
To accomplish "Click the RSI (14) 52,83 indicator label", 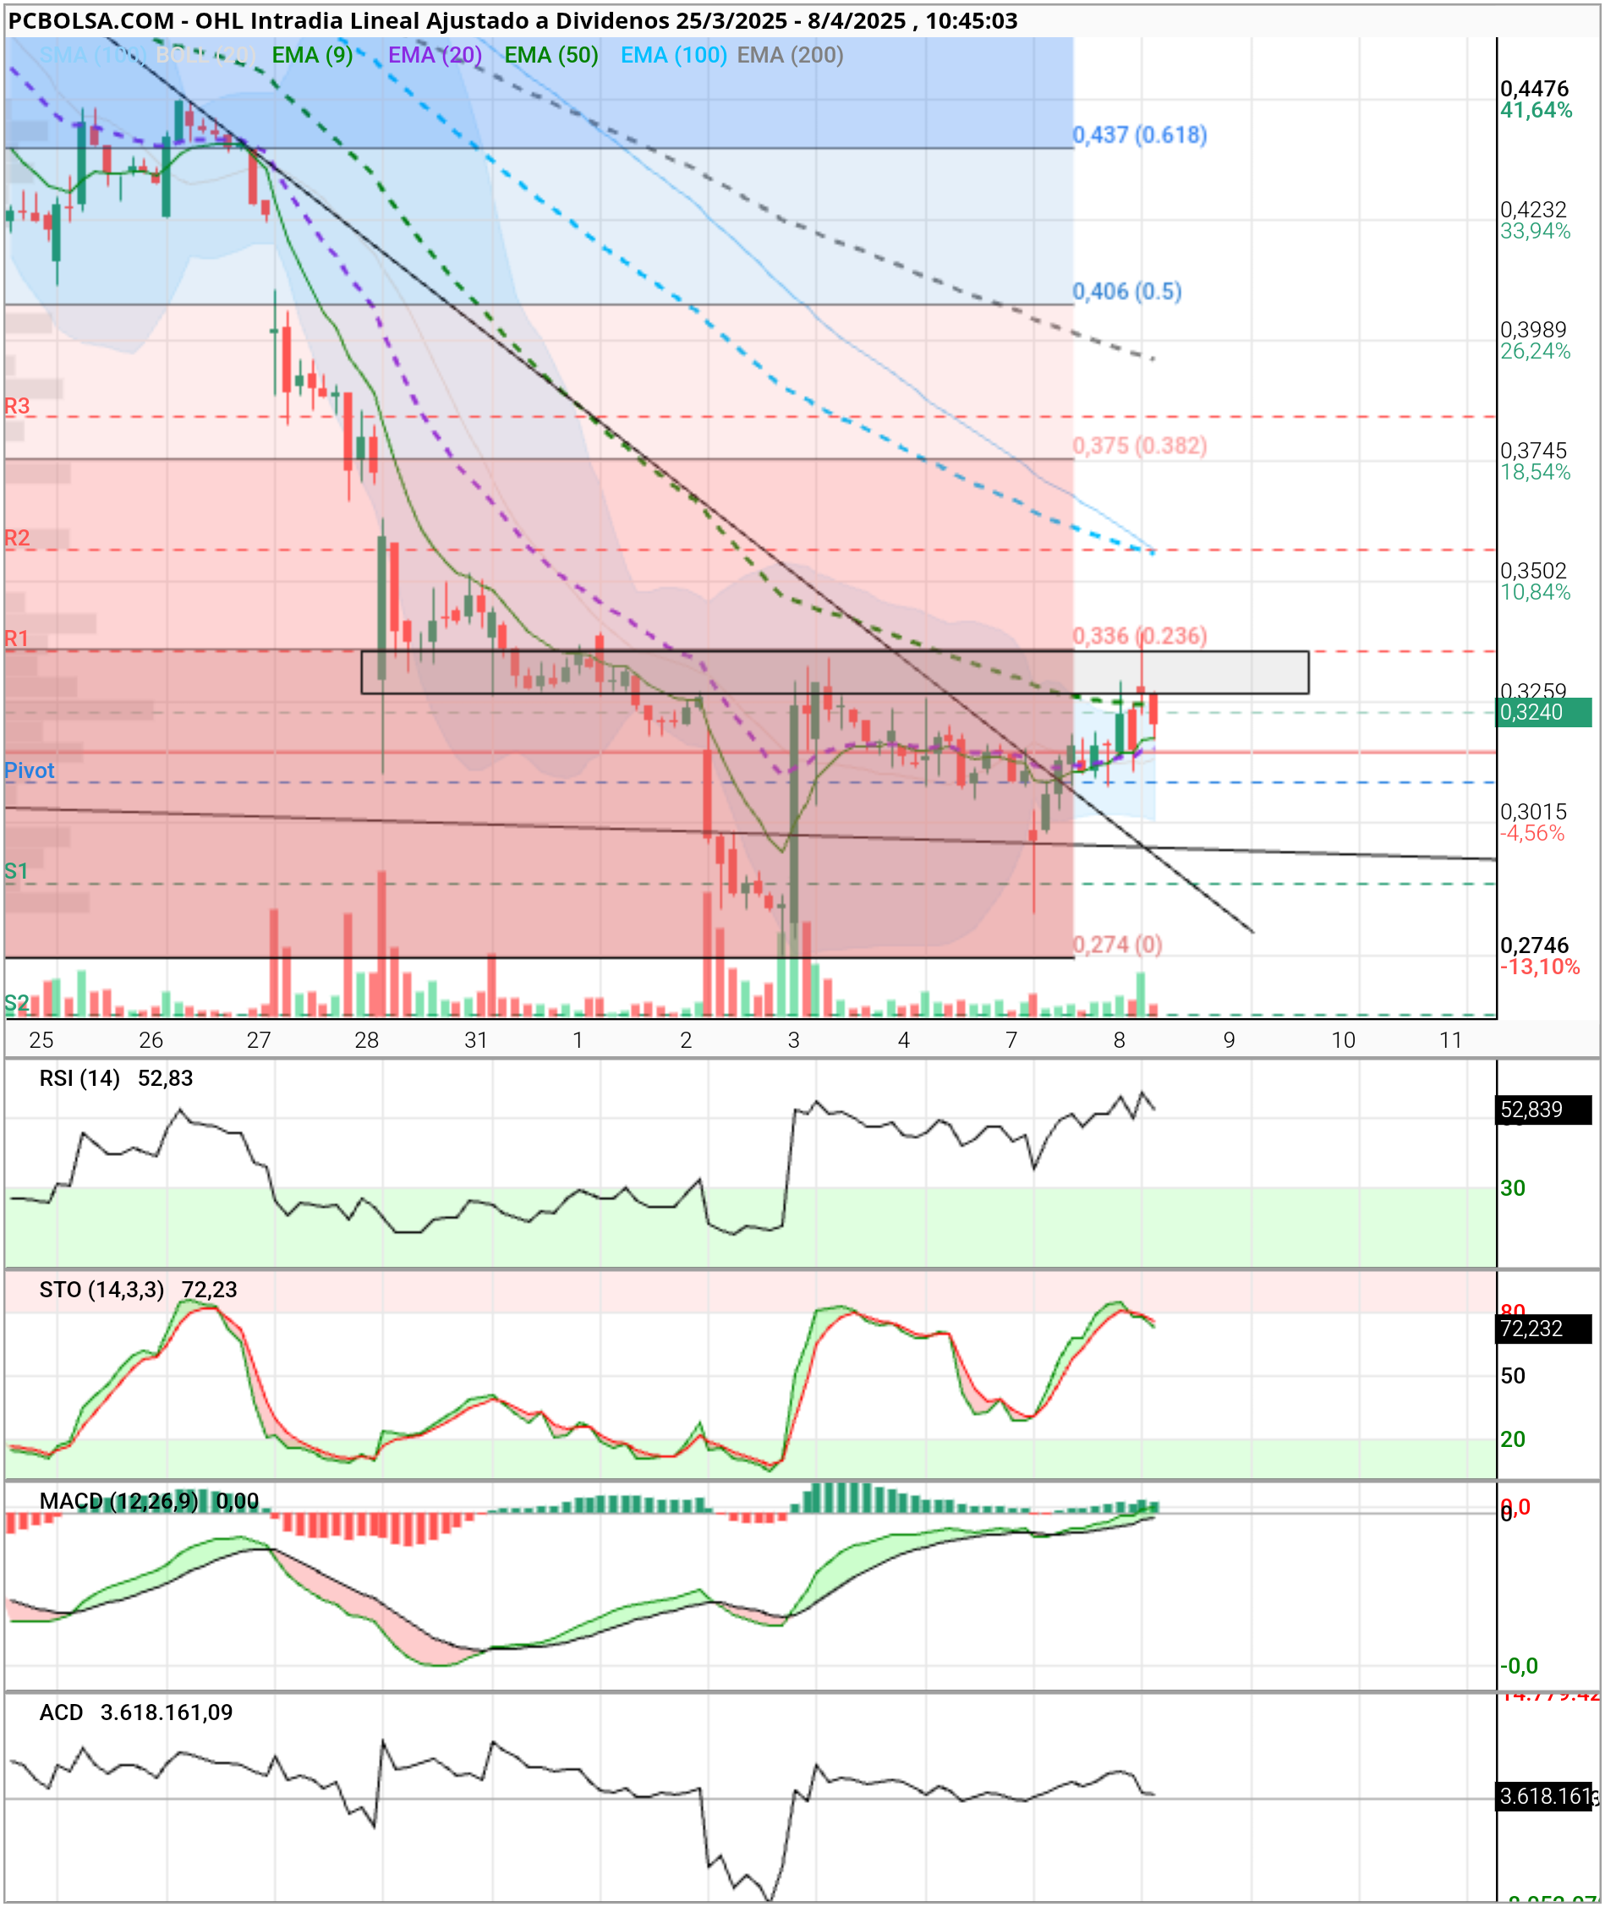I will click(117, 1079).
